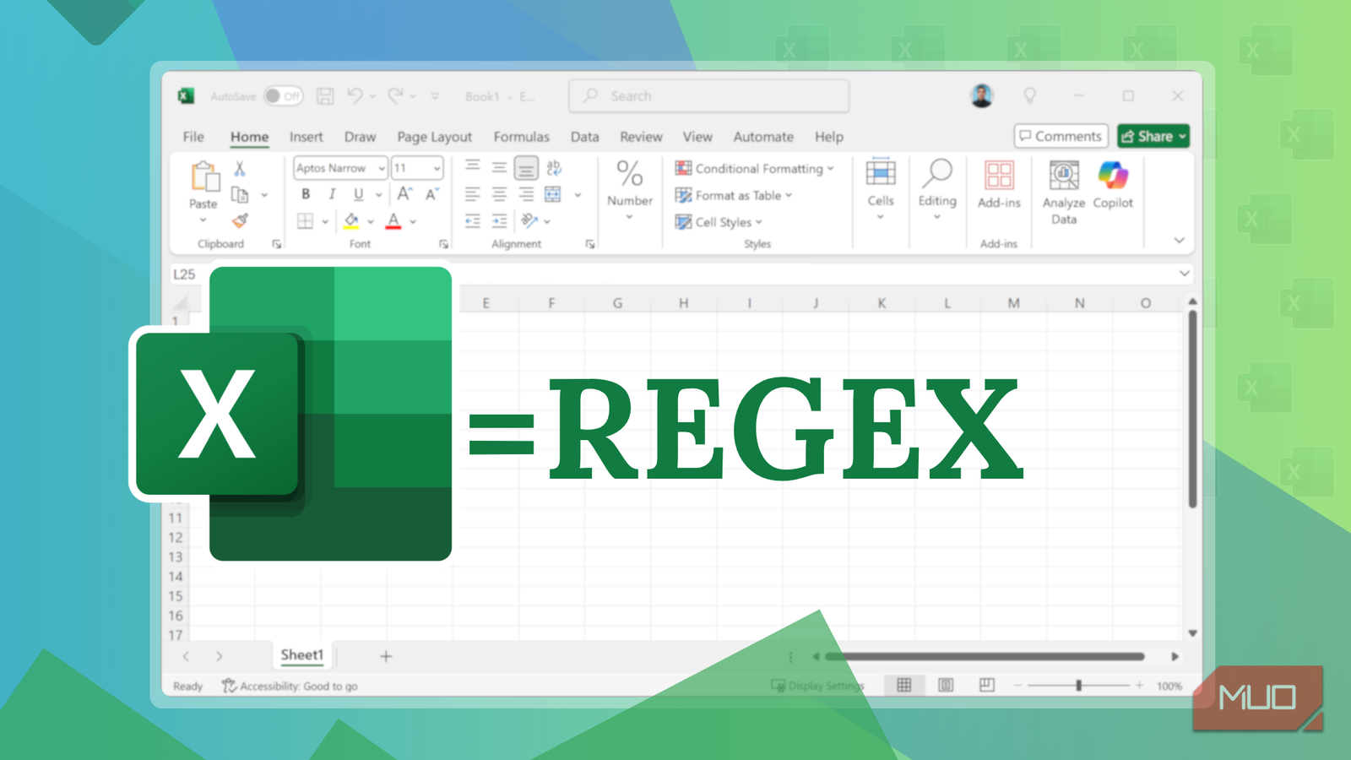The image size is (1351, 760).
Task: Click the Paste clipboard icon
Action: (x=203, y=176)
